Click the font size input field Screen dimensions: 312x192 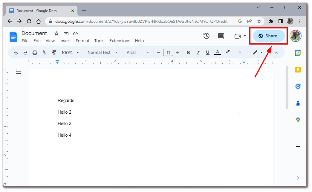(168, 53)
